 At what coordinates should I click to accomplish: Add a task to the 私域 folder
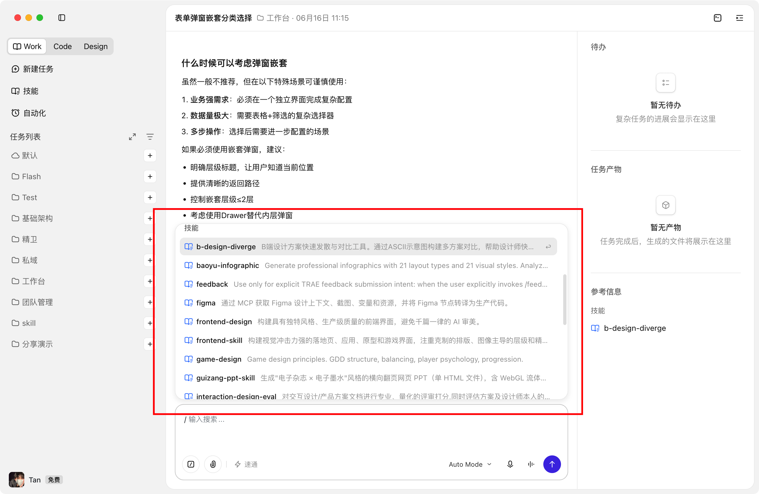pos(150,261)
